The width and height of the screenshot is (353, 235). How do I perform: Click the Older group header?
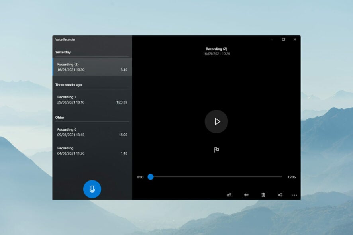[x=60, y=117]
